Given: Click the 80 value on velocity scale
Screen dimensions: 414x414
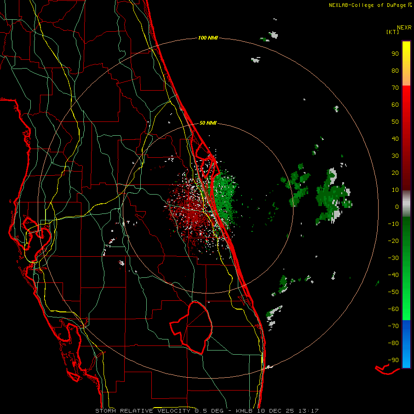Looking at the screenshot, I should click(395, 70).
